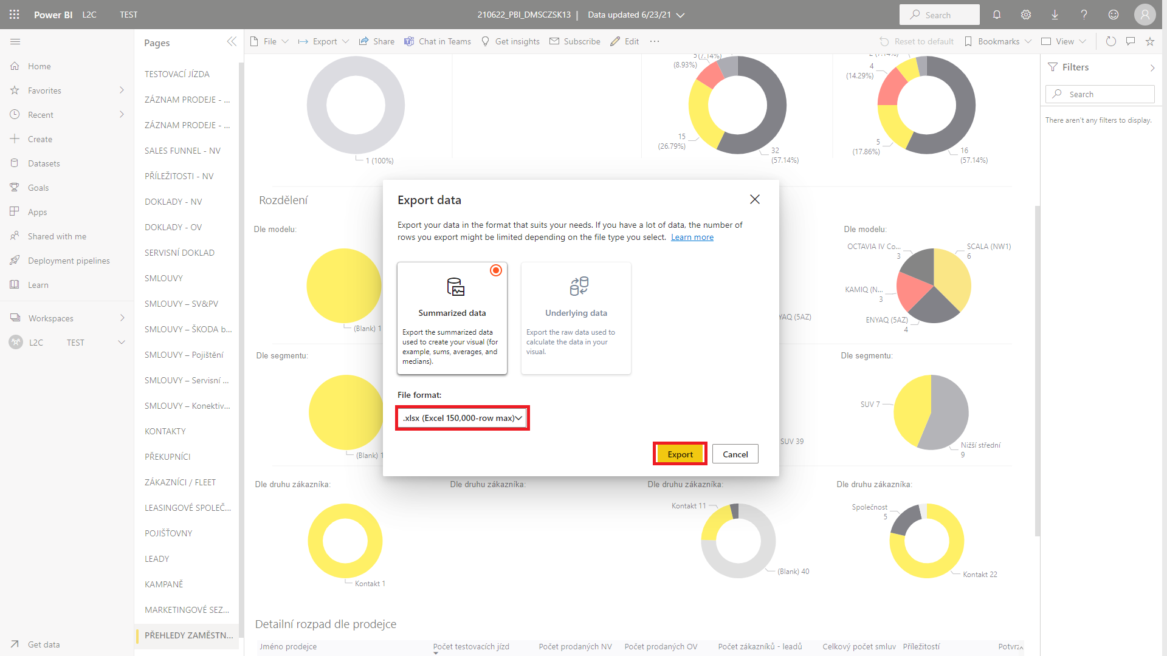The width and height of the screenshot is (1167, 656).
Task: Mark the report as favorite with the star icon
Action: click(1150, 41)
